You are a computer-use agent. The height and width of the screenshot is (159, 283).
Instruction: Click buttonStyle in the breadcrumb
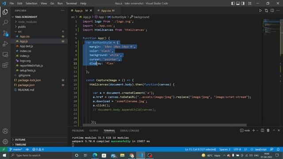[x=119, y=17]
